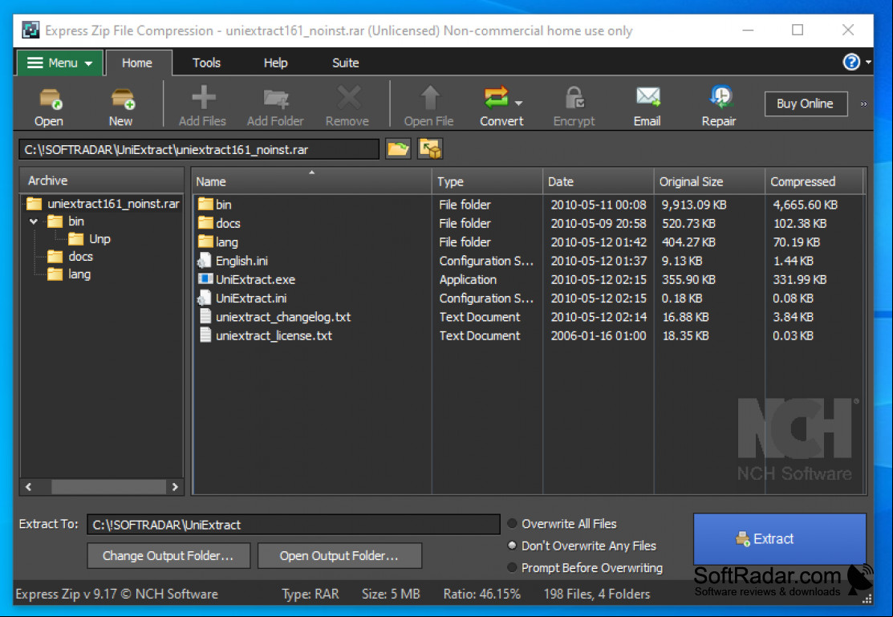Click the 331.99 KB compressed size cell
The width and height of the screenshot is (893, 617).
[x=799, y=279]
